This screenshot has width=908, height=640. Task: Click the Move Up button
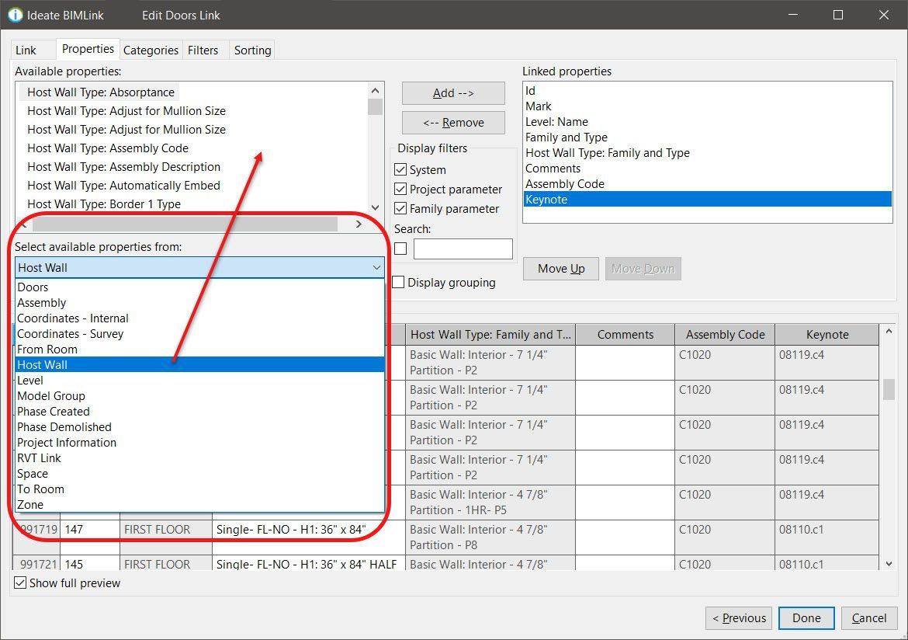[561, 269]
